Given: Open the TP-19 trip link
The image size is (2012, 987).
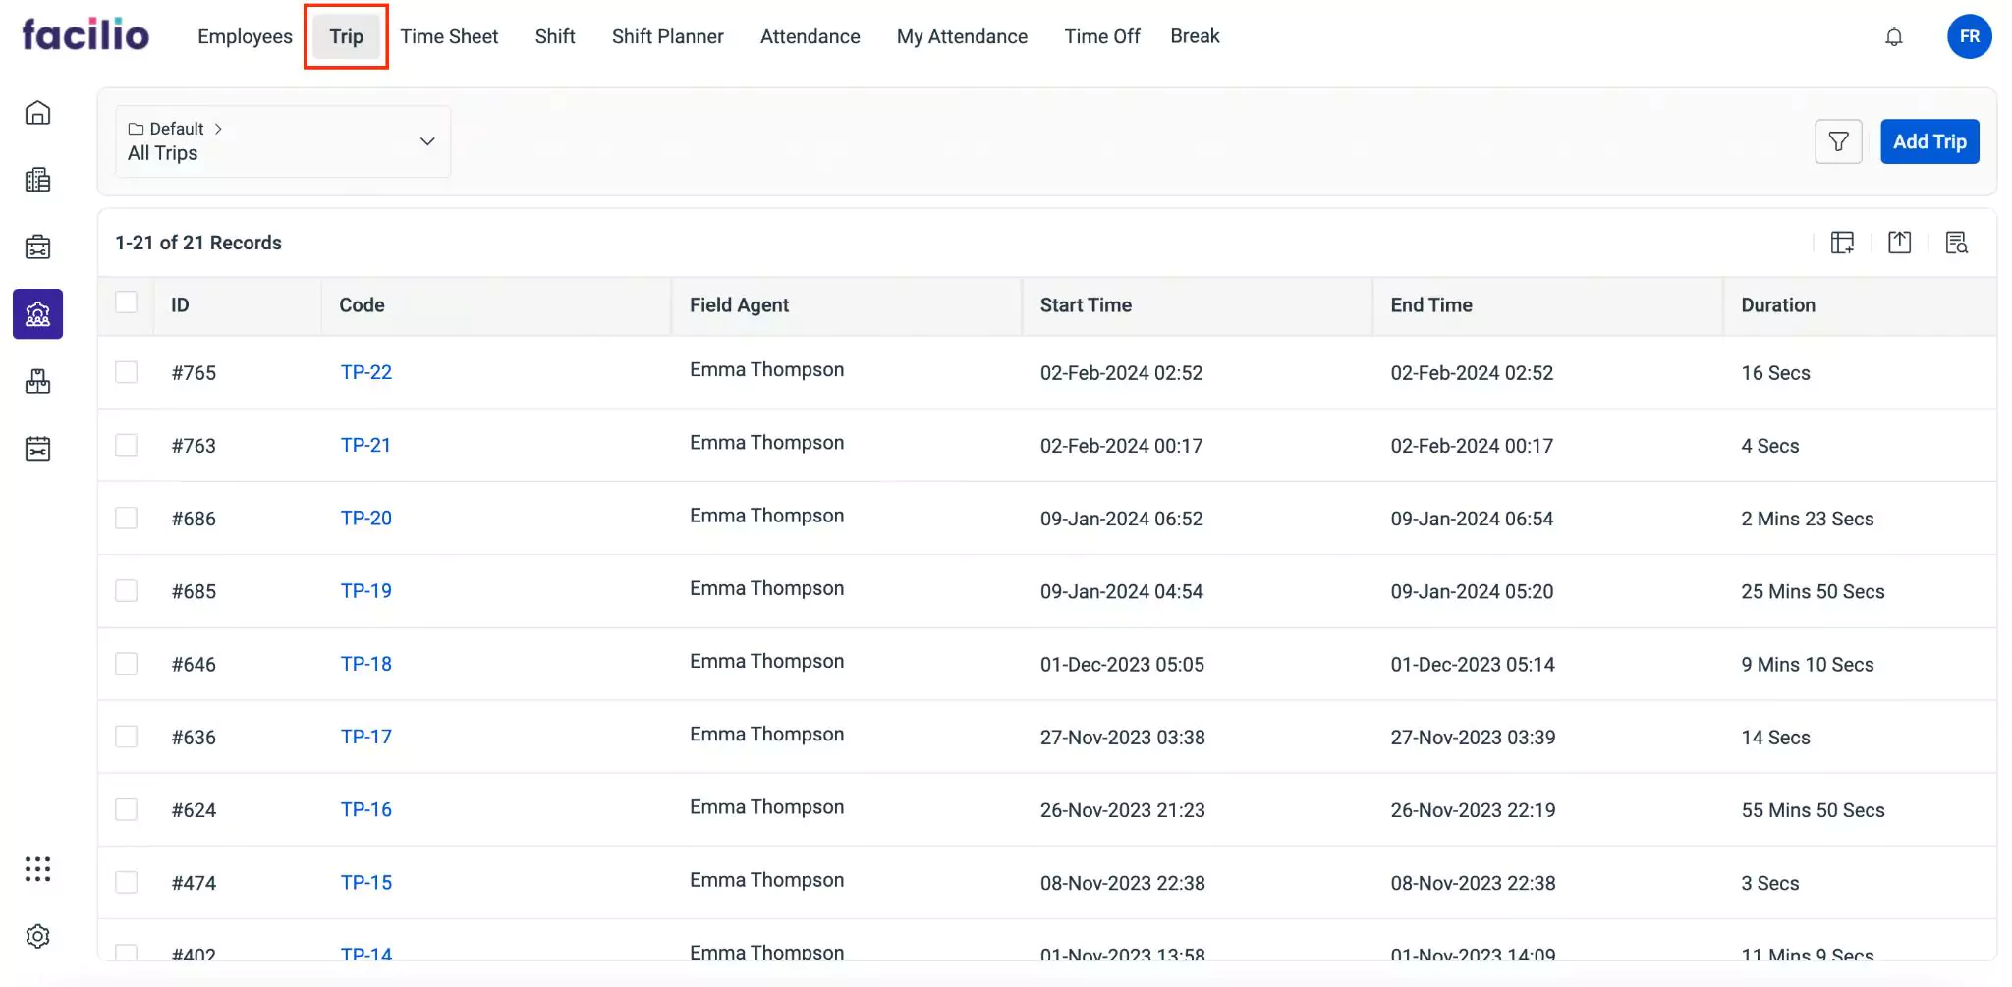Looking at the screenshot, I should [x=365, y=591].
